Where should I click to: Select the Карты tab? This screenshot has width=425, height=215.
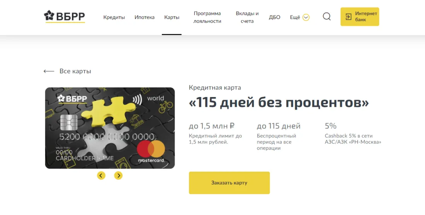[x=172, y=17]
